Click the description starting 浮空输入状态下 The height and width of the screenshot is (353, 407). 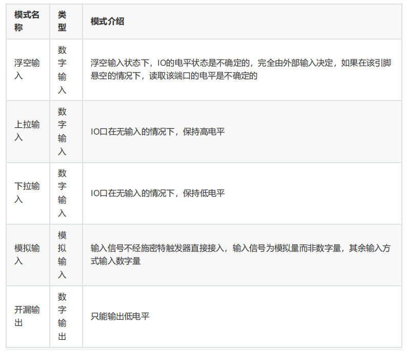tap(242, 70)
